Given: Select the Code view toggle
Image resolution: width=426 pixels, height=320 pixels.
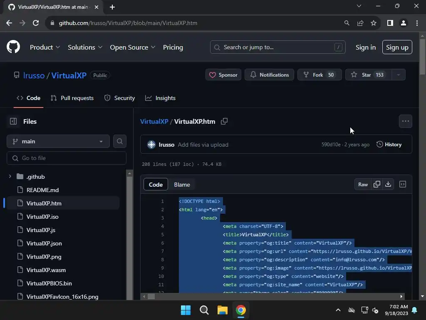Looking at the screenshot, I should (156, 185).
